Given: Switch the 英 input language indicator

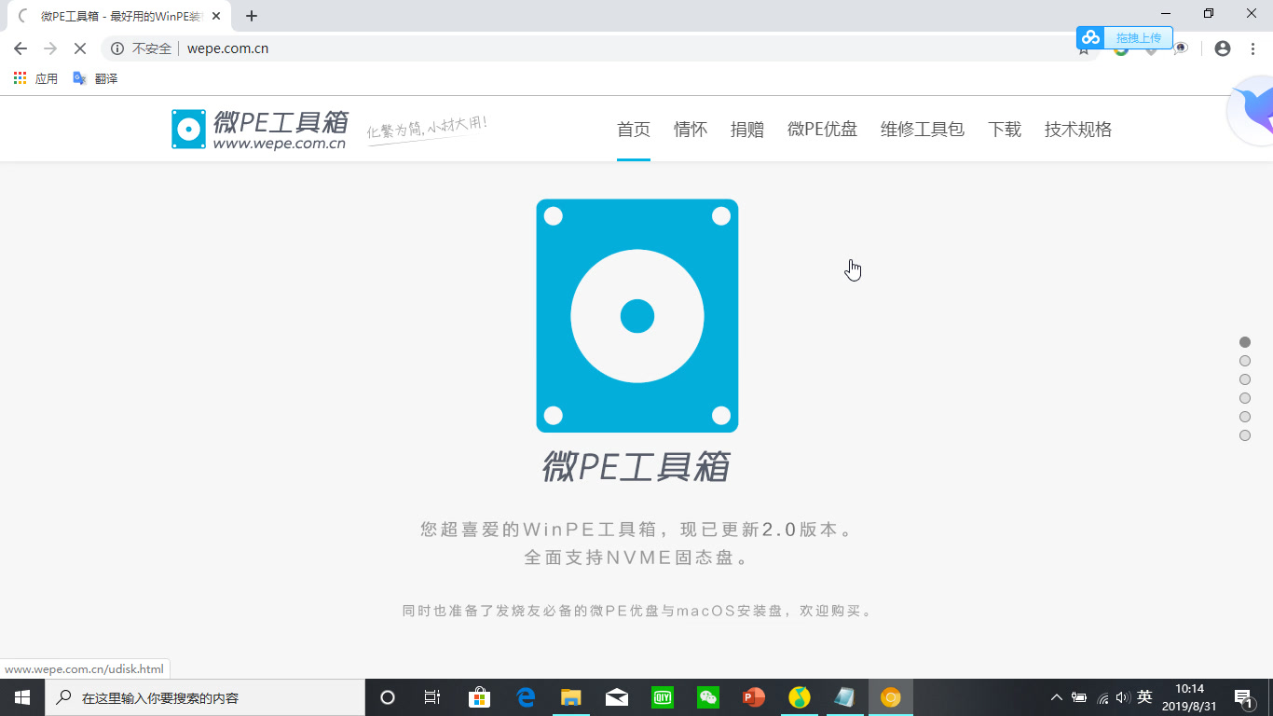Looking at the screenshot, I should [1143, 696].
